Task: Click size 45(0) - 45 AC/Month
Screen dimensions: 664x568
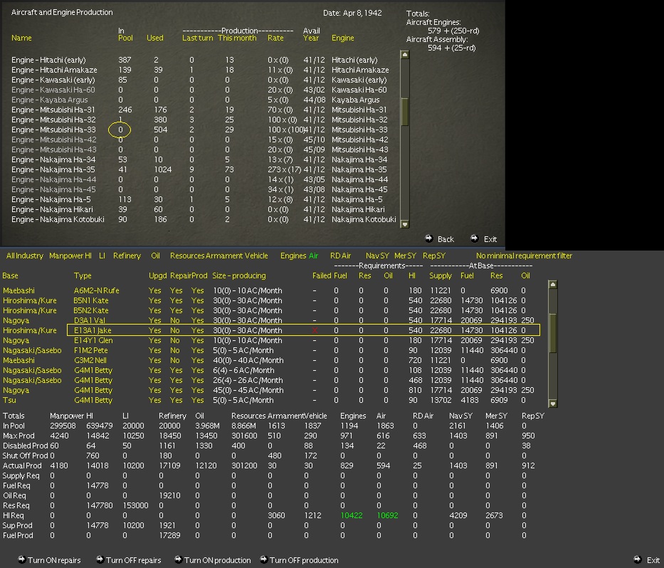Action: tap(248, 391)
